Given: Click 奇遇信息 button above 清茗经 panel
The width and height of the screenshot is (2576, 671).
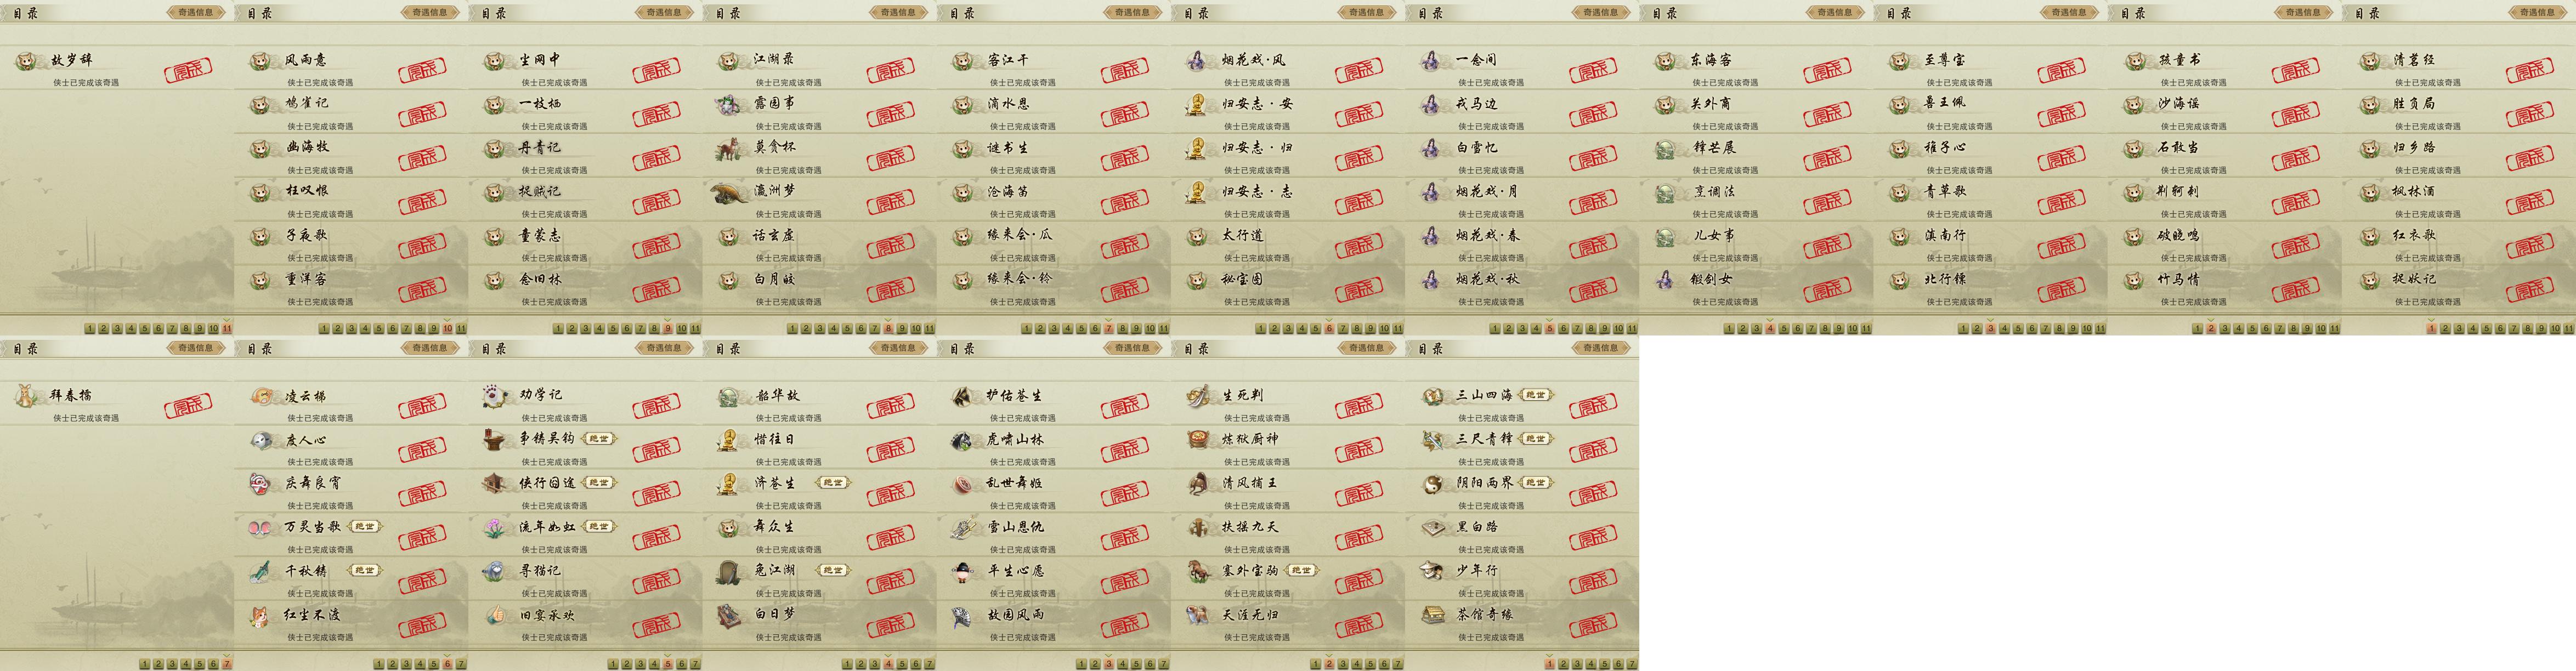Looking at the screenshot, I should (x=2538, y=13).
